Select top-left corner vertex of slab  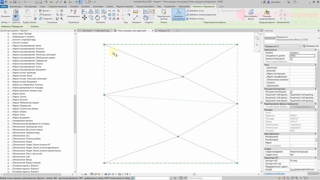tap(104, 44)
